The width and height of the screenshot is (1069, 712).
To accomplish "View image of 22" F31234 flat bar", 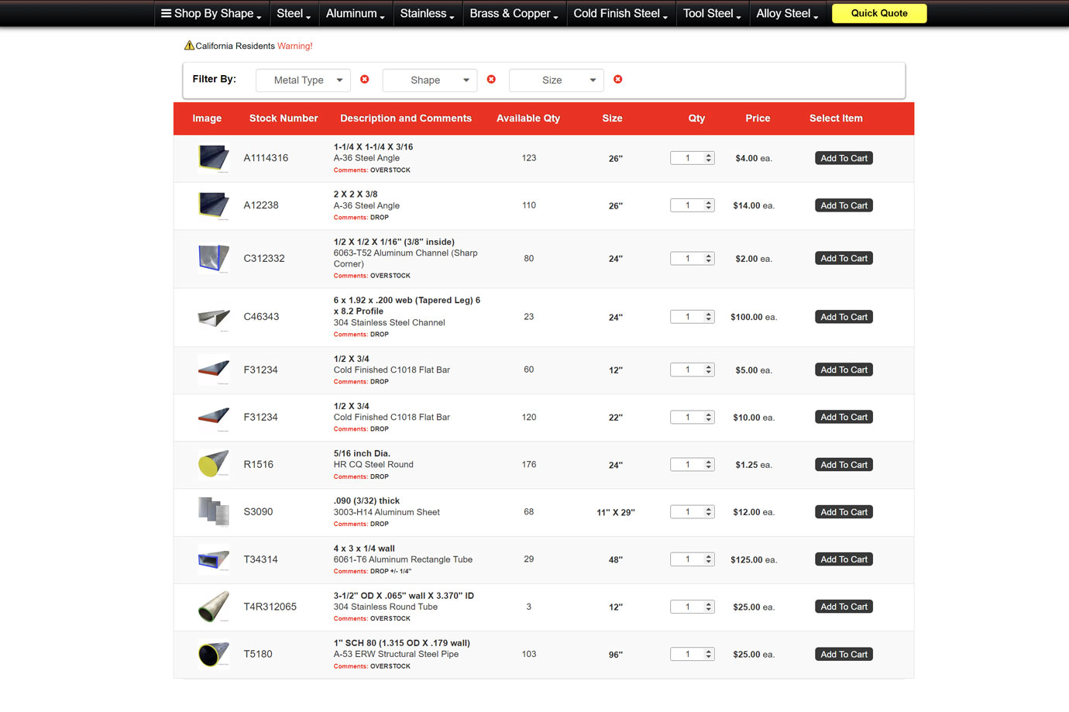I will pyautogui.click(x=213, y=417).
